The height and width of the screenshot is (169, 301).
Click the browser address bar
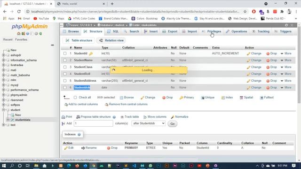point(135,11)
